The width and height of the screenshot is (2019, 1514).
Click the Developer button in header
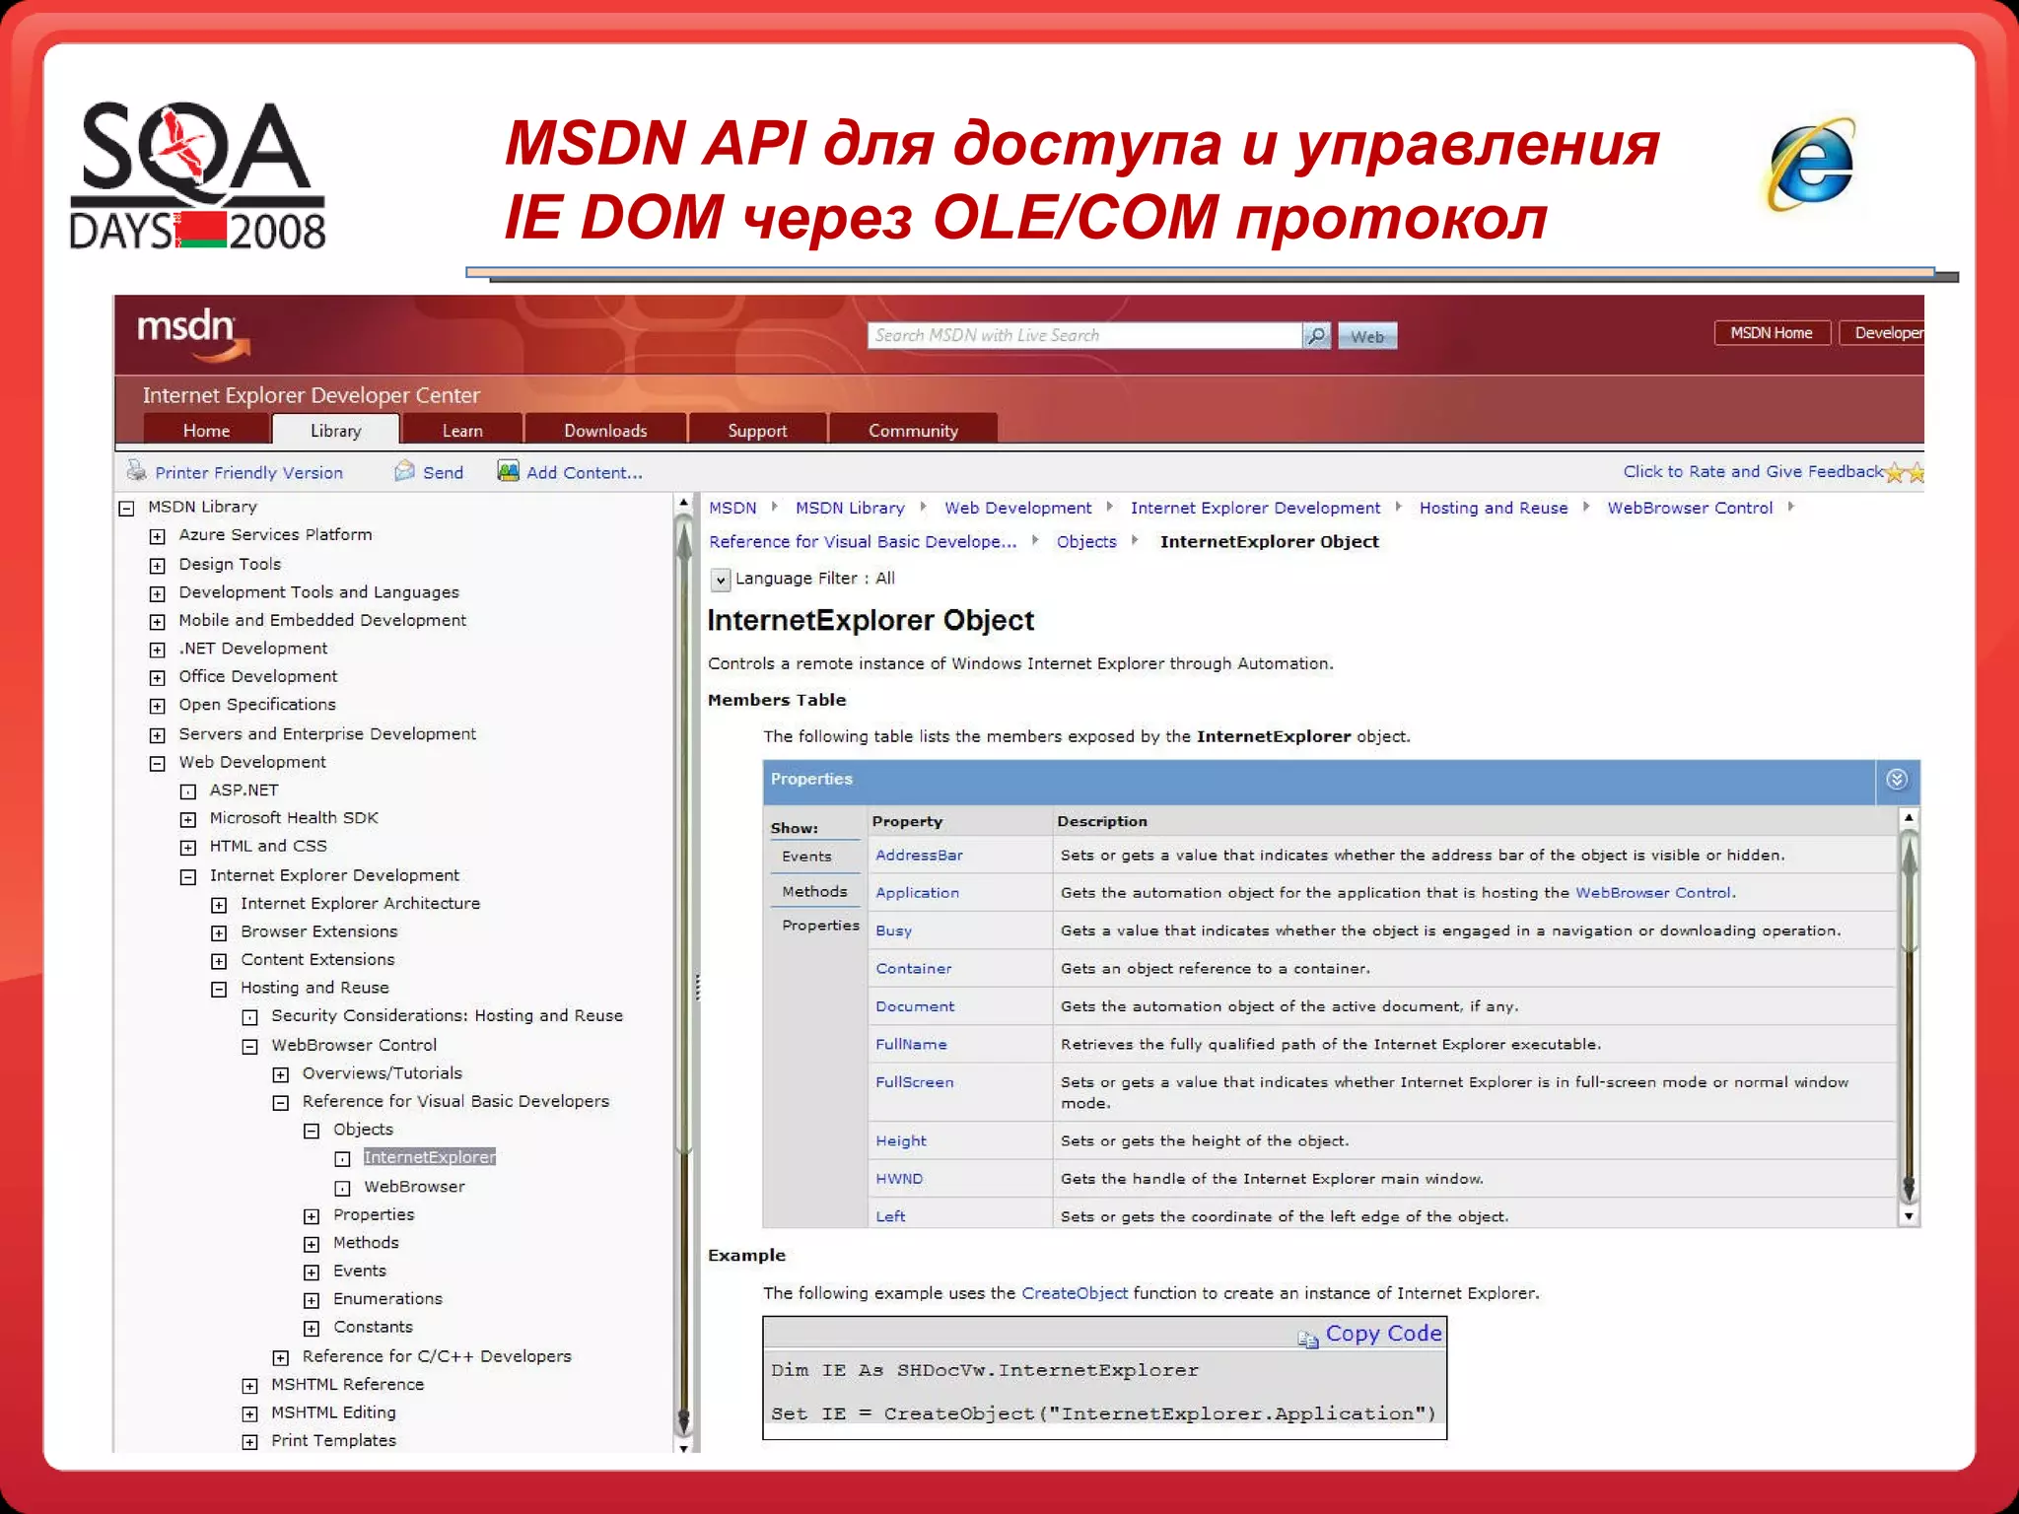pos(1882,333)
